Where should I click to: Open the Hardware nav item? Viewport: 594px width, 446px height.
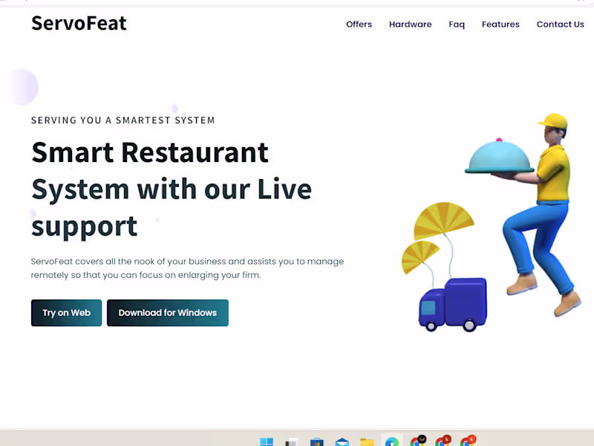click(411, 25)
